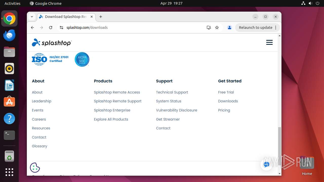Open the About link
Image resolution: width=324 pixels, height=182 pixels.
[37, 92]
